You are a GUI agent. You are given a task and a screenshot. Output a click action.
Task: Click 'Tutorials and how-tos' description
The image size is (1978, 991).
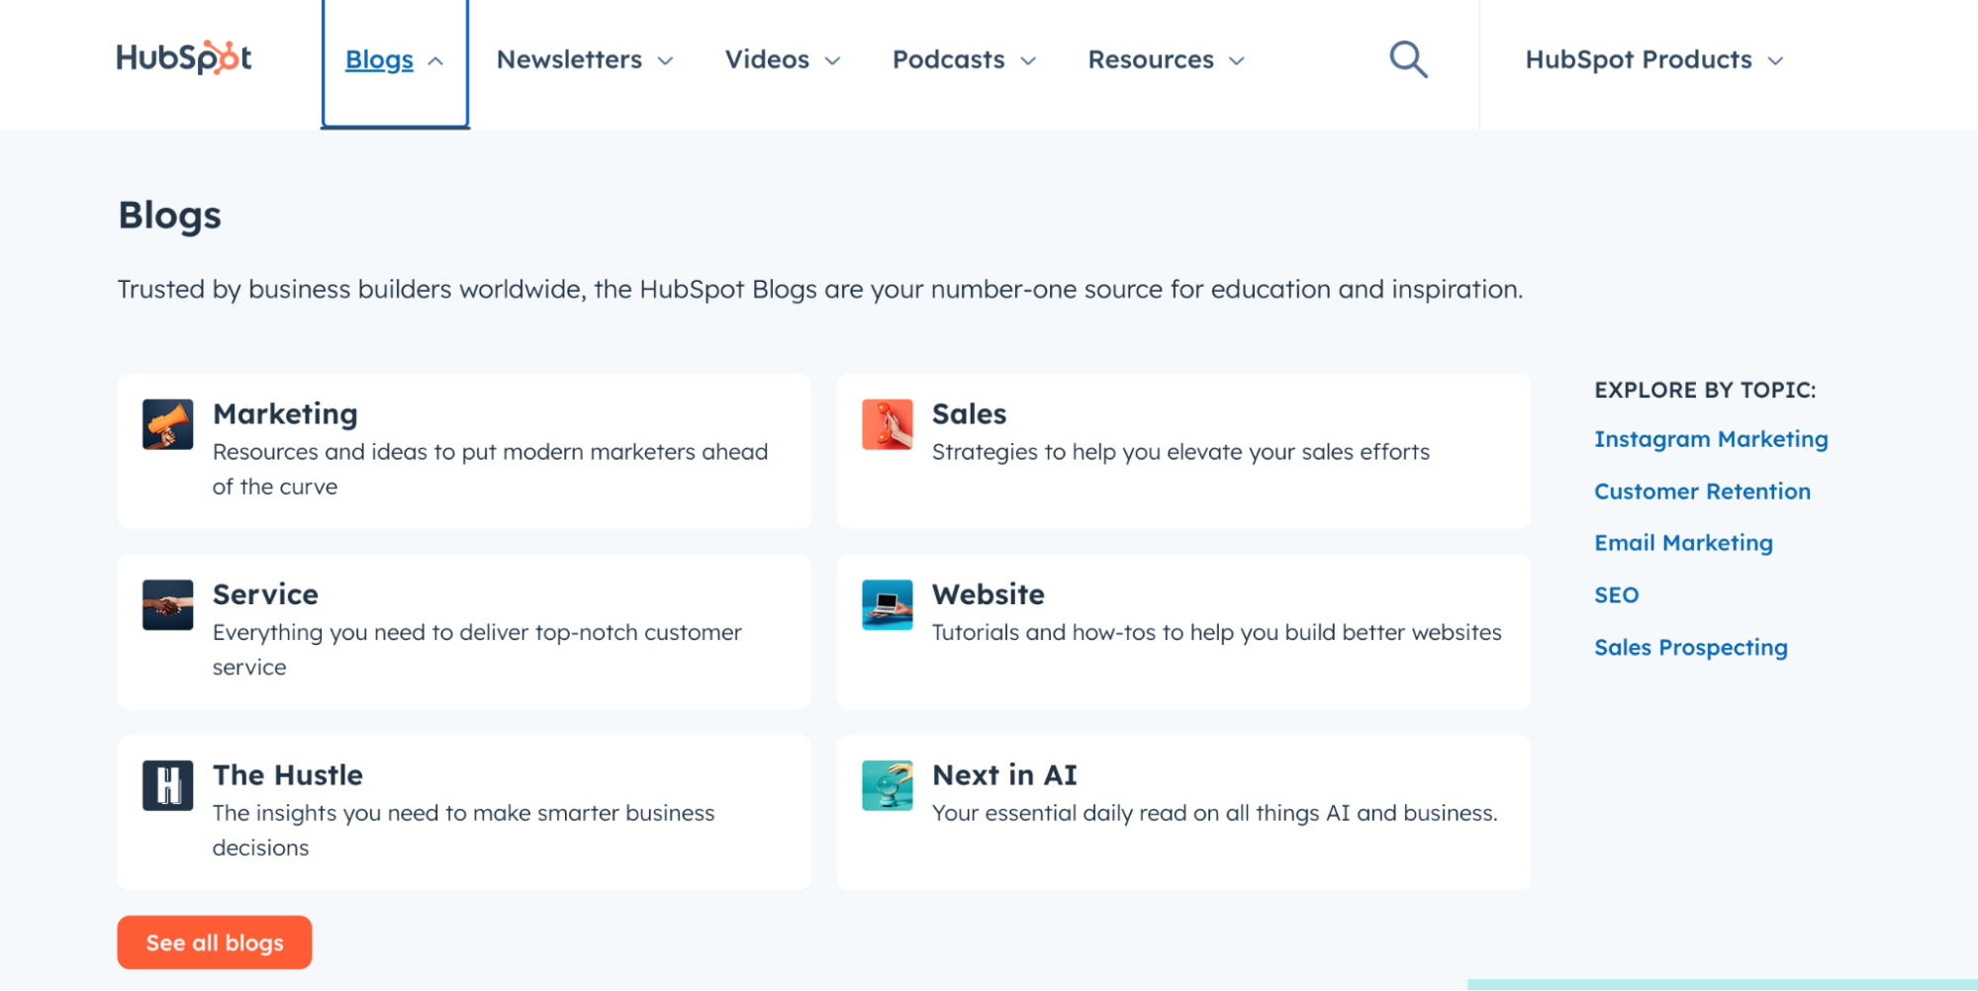[x=1217, y=633]
